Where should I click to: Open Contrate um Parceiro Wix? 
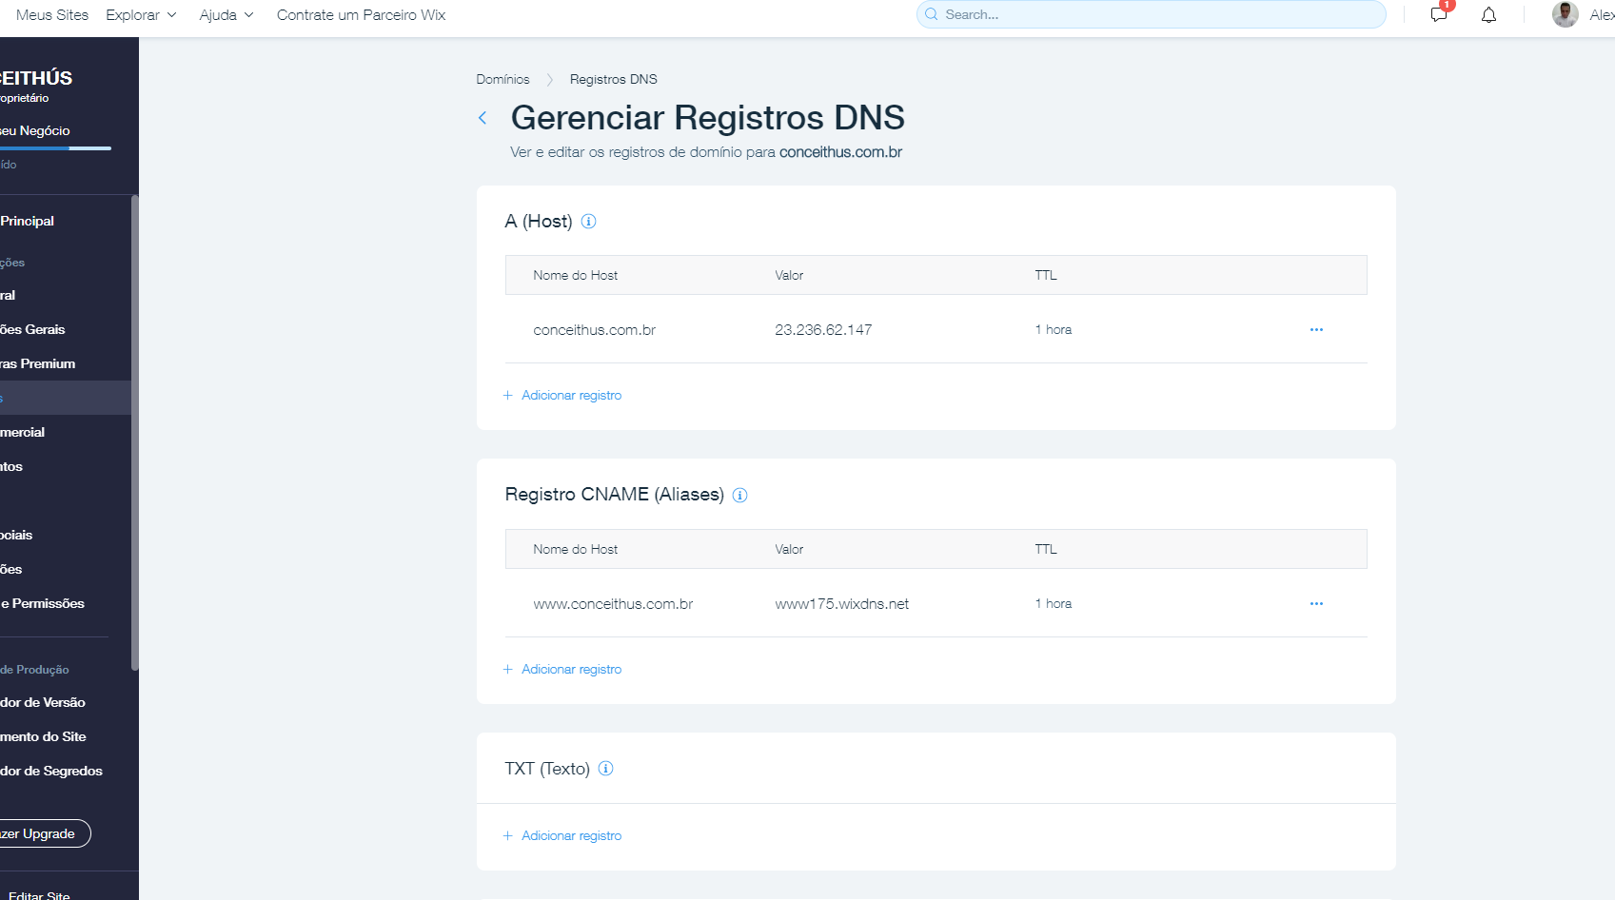[361, 15]
